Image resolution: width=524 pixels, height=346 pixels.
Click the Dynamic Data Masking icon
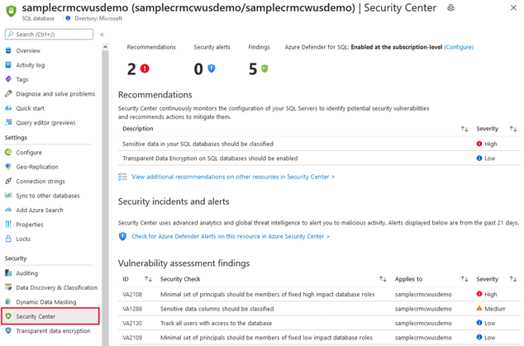8,301
